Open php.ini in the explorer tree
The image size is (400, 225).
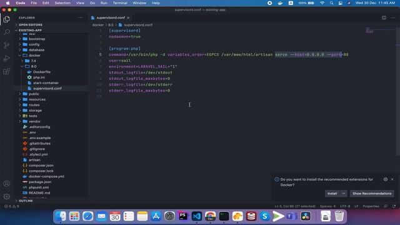coord(39,77)
